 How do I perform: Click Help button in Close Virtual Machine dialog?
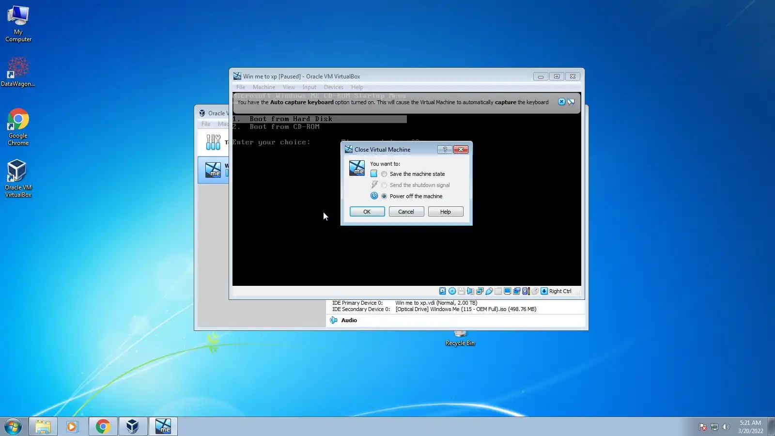coord(446,212)
